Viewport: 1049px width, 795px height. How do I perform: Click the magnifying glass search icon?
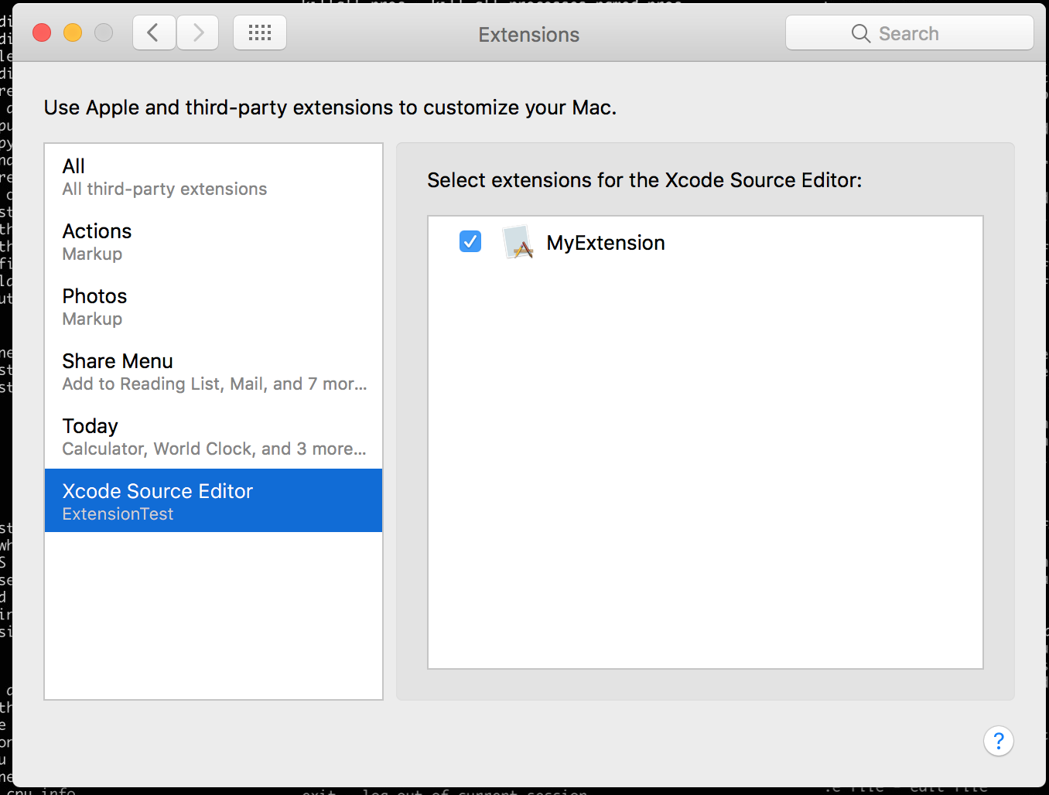[x=860, y=33]
